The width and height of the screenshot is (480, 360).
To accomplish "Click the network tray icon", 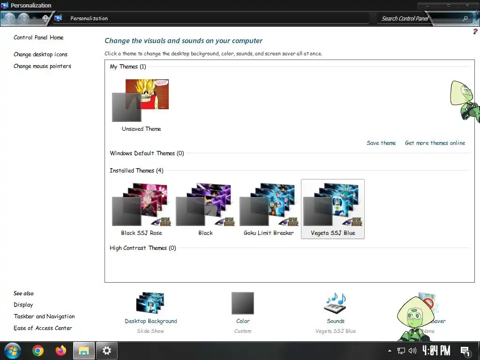I will point(401,351).
